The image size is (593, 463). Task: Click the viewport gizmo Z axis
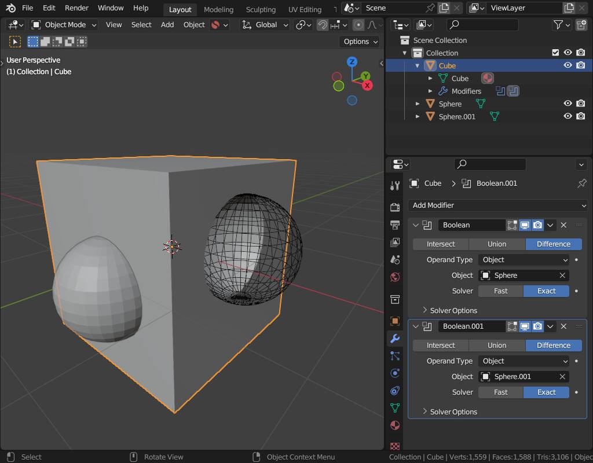(x=352, y=61)
